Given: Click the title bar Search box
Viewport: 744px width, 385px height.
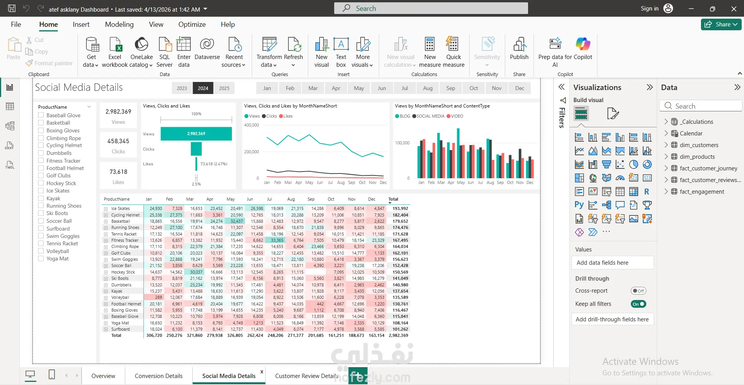Looking at the screenshot, I should click(431, 8).
